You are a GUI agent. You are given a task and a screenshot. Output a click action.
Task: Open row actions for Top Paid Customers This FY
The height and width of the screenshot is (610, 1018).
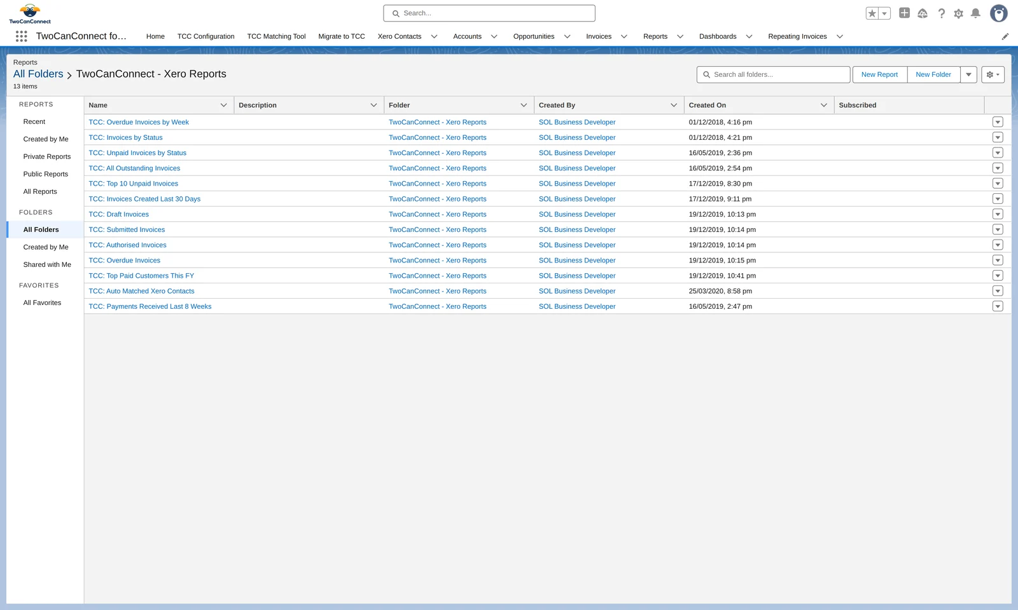[998, 276]
